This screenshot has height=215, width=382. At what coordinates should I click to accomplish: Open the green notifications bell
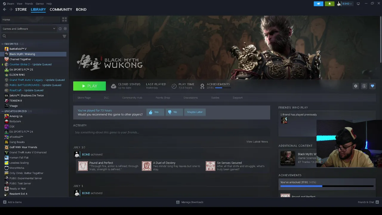tap(329, 4)
